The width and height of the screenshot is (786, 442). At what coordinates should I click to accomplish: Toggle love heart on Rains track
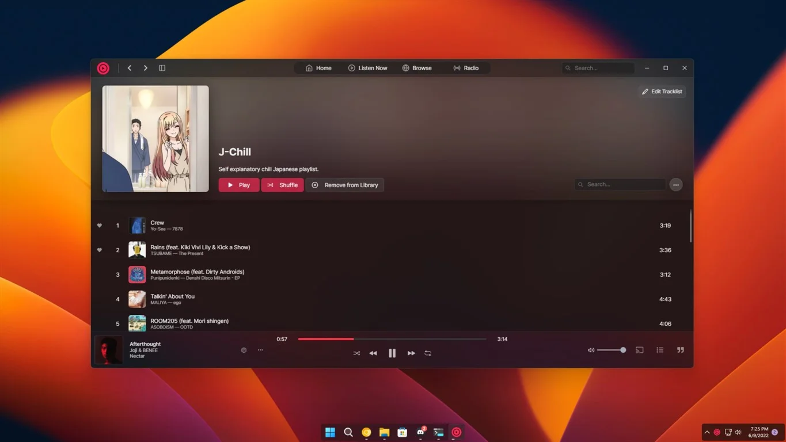coord(100,250)
